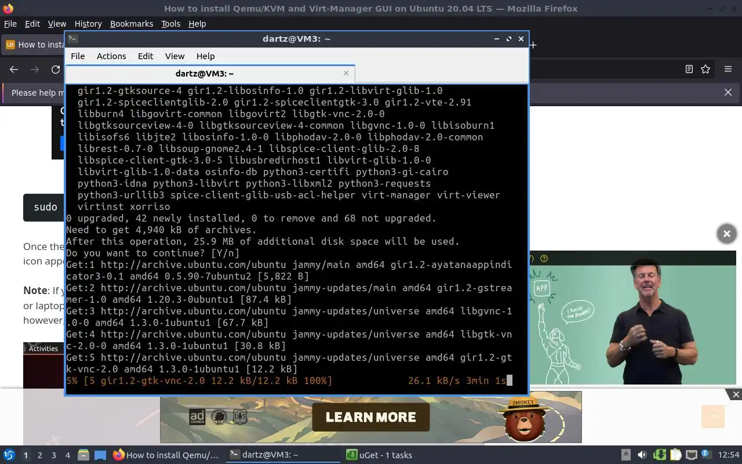
Task: Open Firefox History menu
Action: tap(88, 24)
